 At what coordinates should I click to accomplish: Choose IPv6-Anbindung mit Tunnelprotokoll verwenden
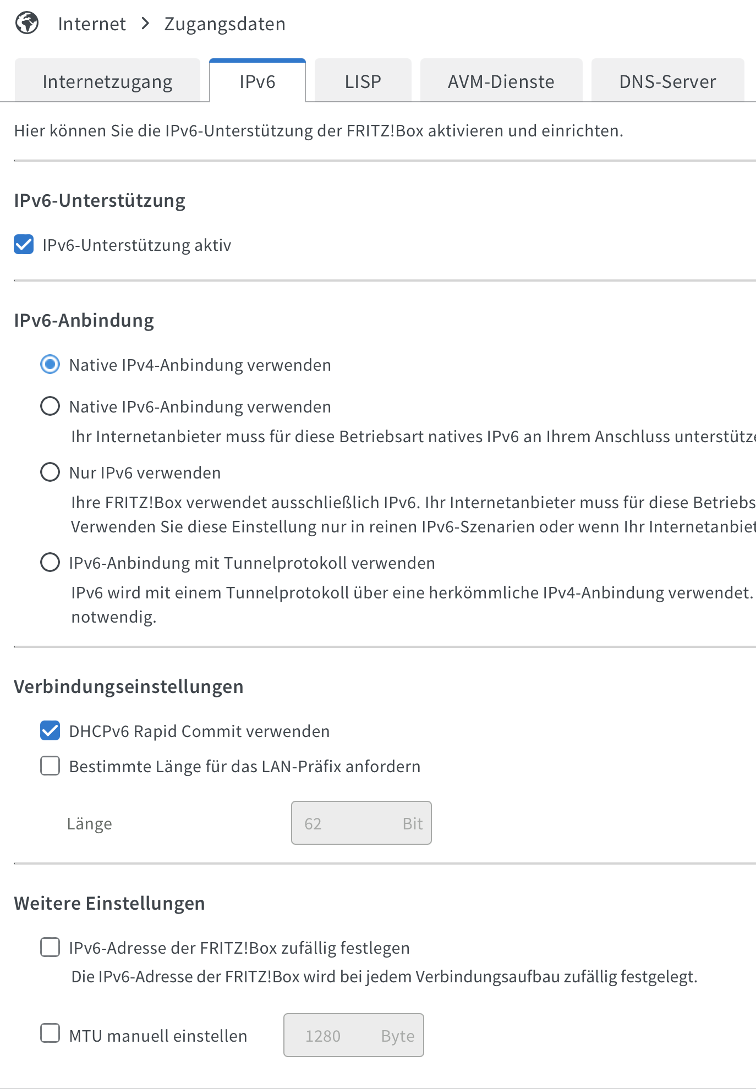pyautogui.click(x=50, y=562)
